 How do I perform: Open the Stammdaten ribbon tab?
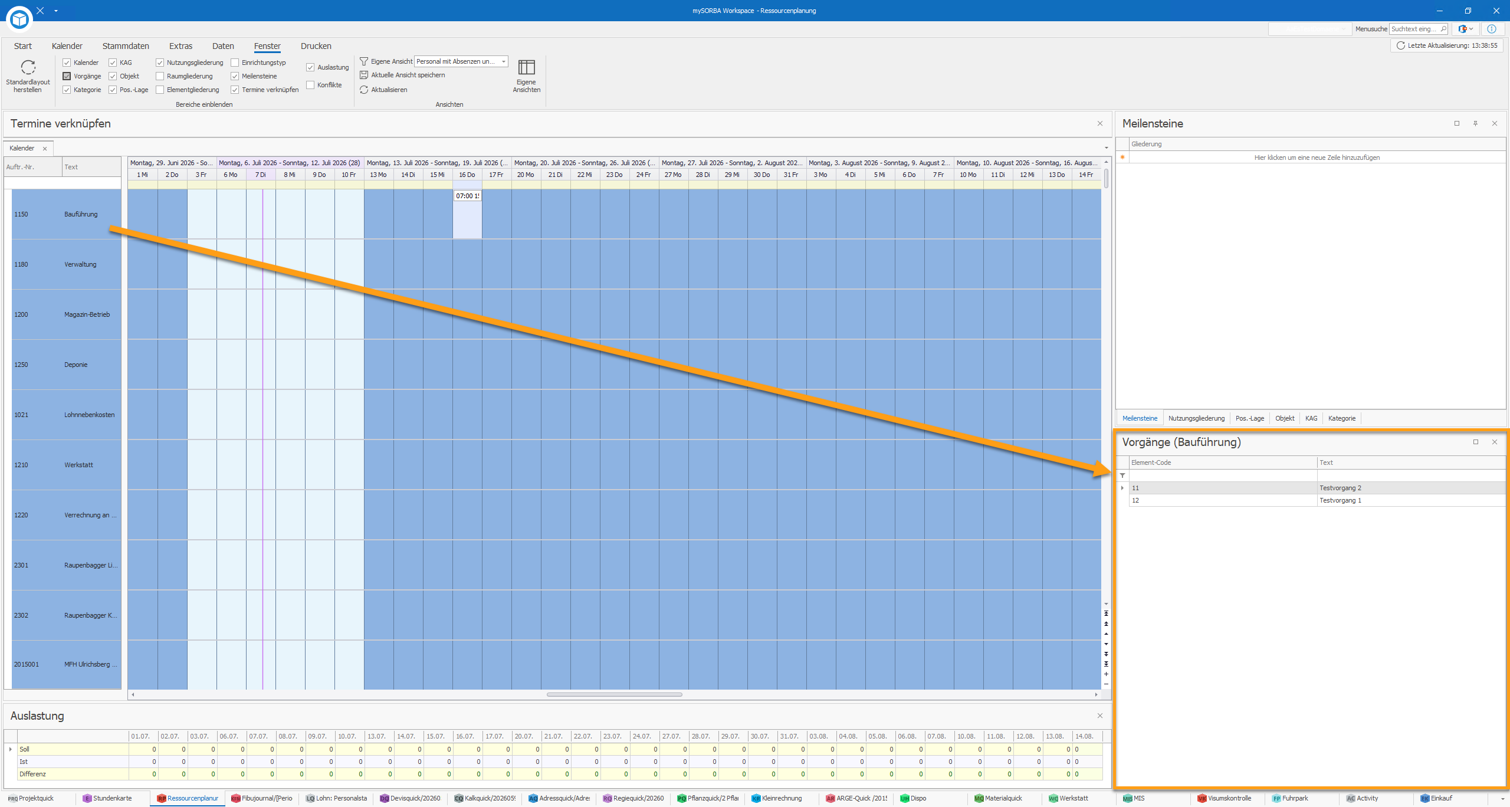(x=126, y=46)
